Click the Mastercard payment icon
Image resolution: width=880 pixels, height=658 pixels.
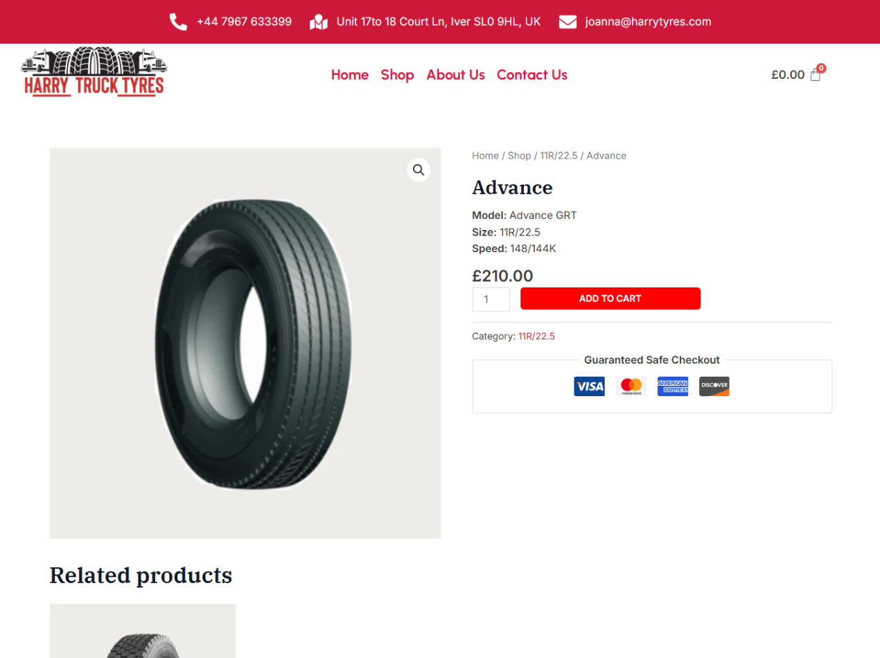631,386
